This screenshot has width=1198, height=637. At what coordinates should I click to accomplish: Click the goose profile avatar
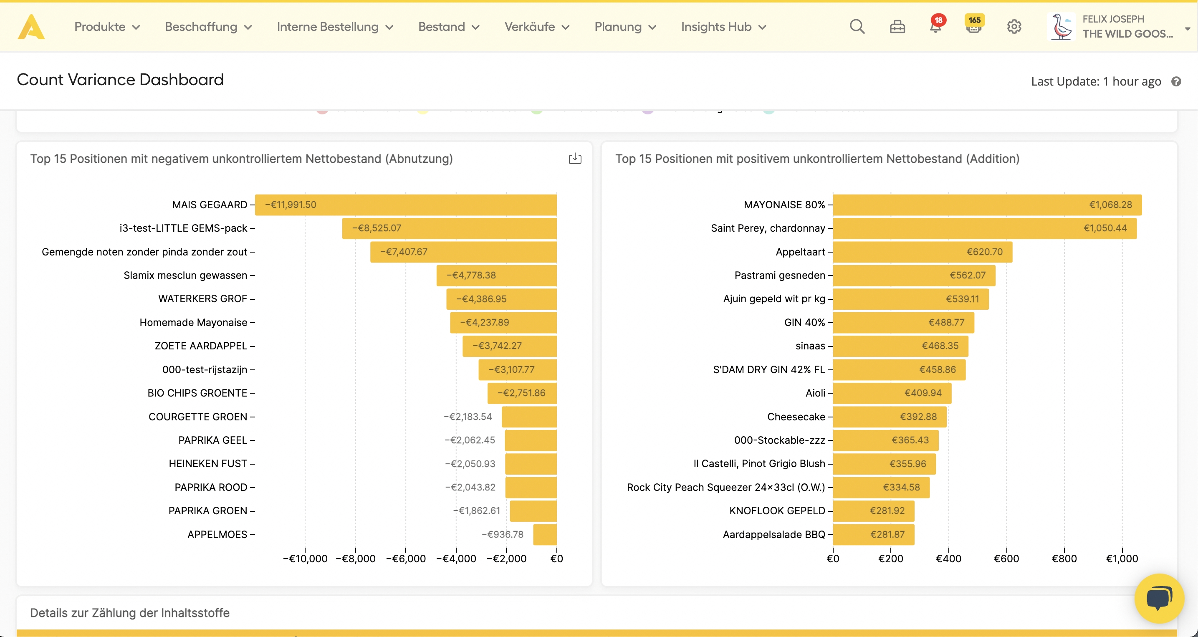click(1062, 26)
